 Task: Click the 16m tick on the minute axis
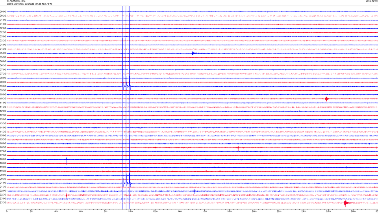[205, 211]
